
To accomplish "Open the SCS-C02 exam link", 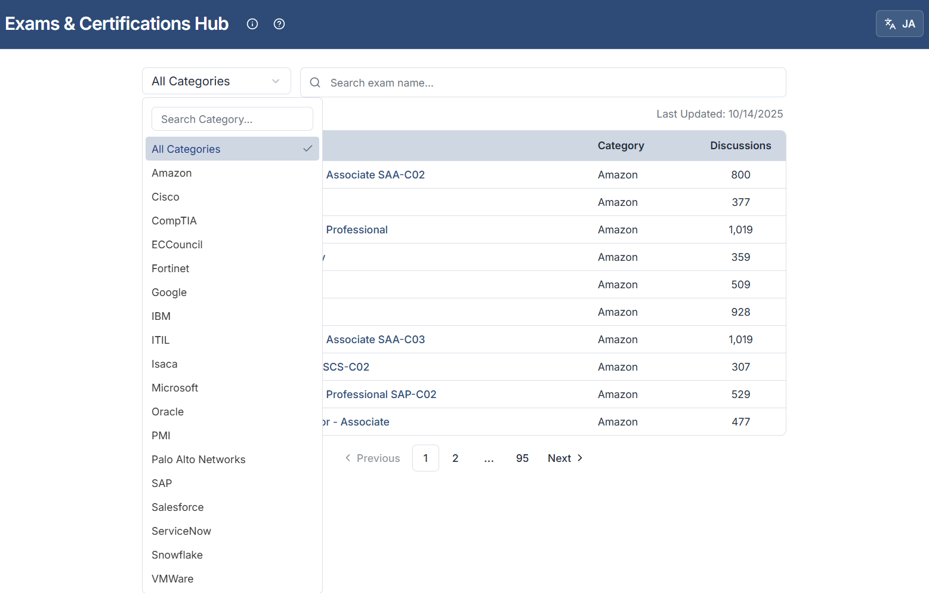I will (x=346, y=367).
